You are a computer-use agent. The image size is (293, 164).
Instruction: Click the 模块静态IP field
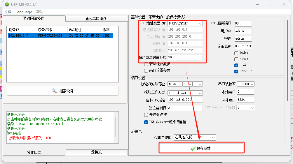tap(185, 30)
